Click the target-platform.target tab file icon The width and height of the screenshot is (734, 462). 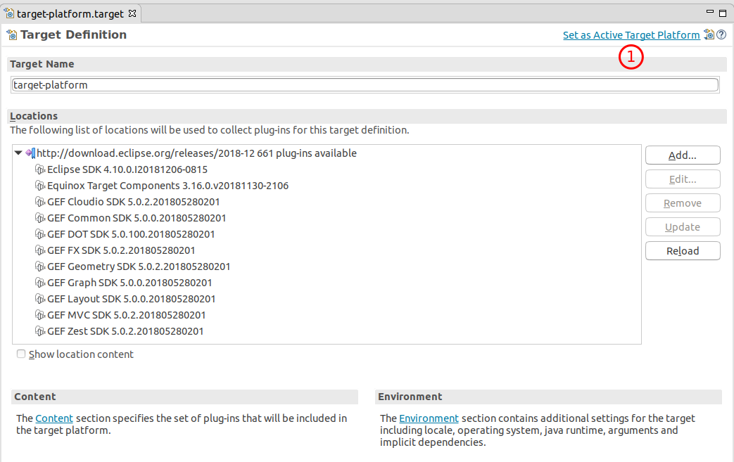click(x=9, y=13)
